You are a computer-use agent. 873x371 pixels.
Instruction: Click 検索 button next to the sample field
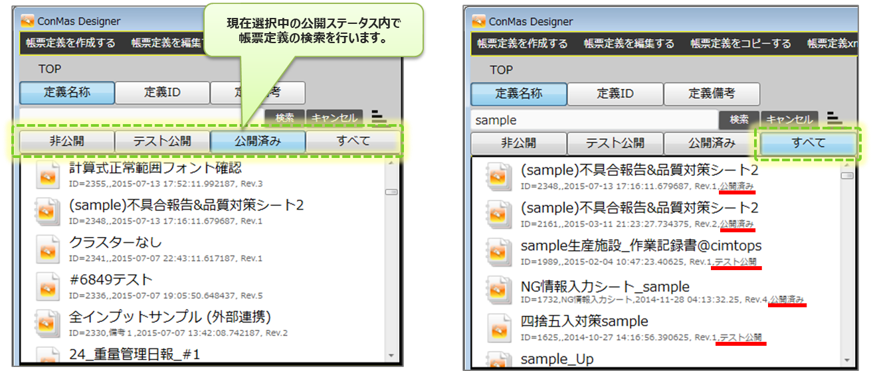[x=739, y=119]
